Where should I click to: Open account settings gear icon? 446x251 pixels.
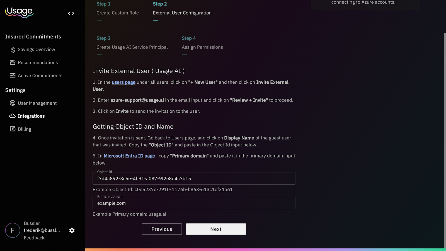[72, 230]
